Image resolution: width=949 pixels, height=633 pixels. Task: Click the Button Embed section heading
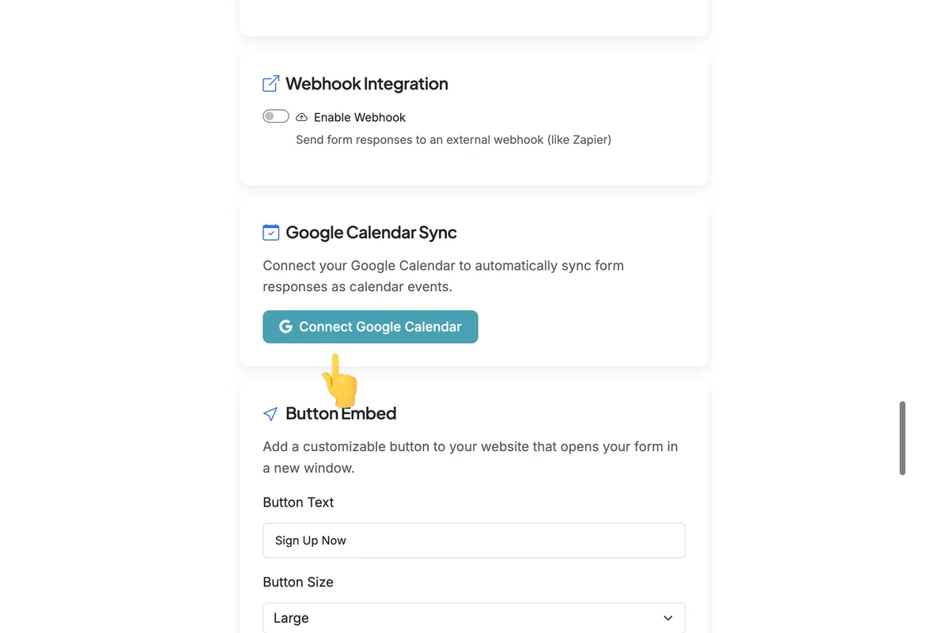coord(341,413)
